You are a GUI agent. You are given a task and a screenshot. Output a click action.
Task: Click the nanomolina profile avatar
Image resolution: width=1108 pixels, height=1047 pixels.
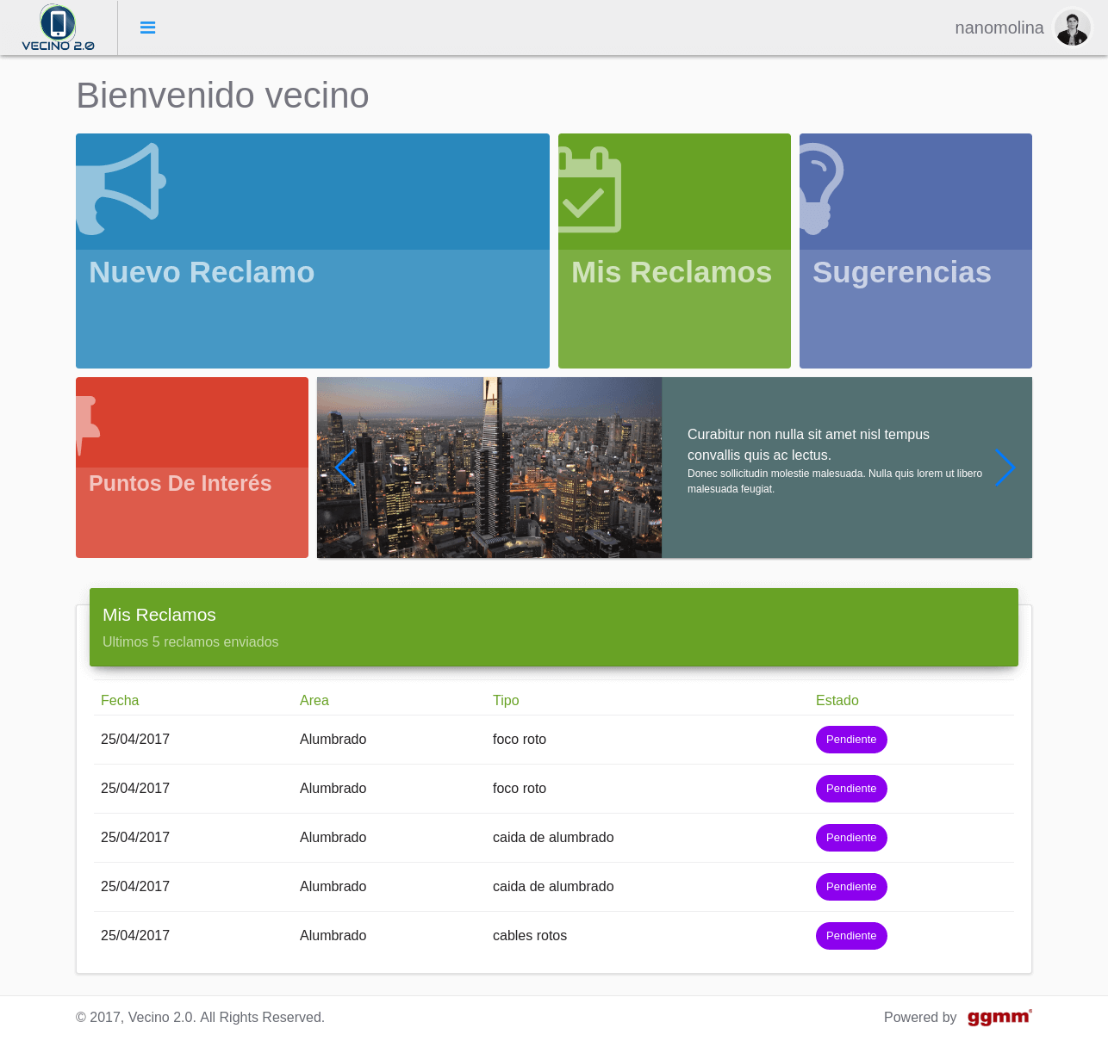click(1073, 28)
